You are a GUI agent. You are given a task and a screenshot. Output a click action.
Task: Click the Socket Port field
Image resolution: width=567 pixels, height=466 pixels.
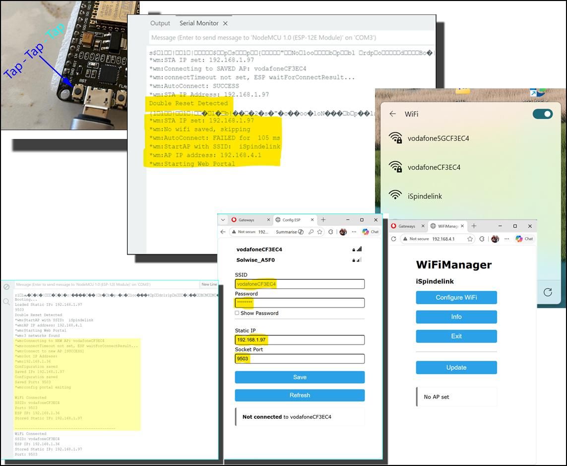(x=300, y=358)
